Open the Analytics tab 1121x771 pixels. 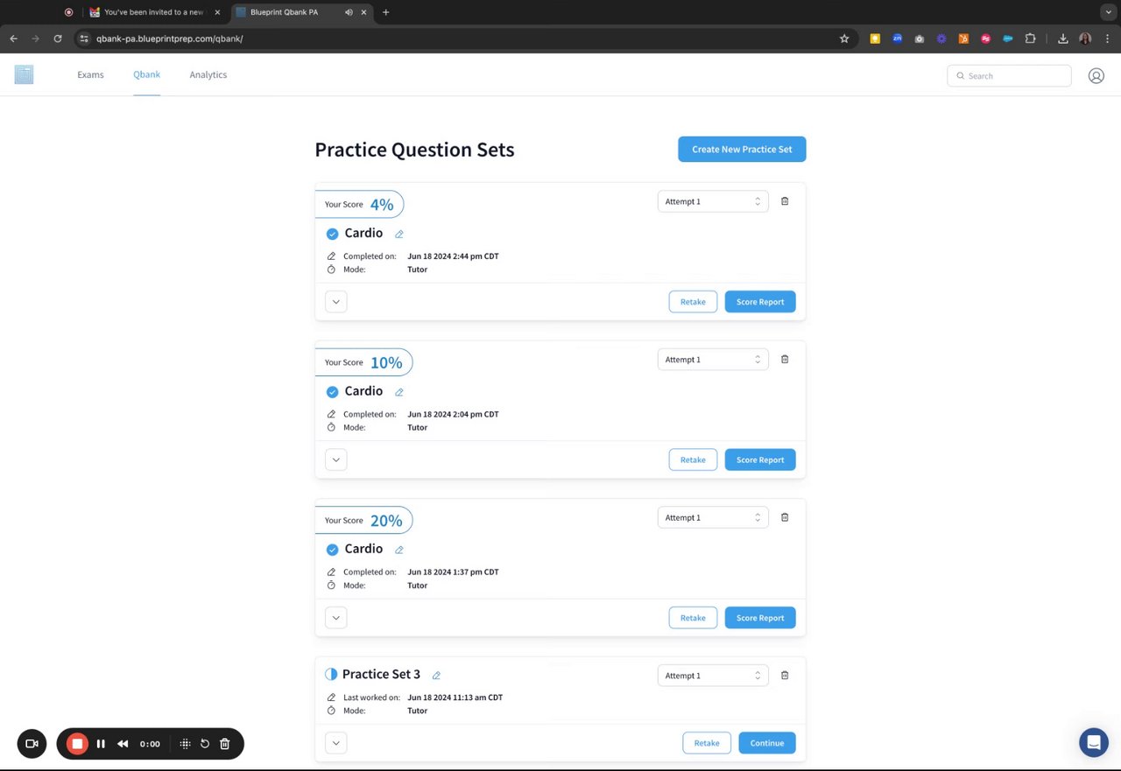click(x=208, y=75)
